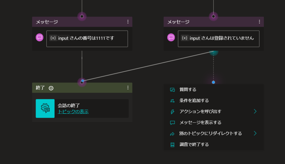
Task: Click chat bubble icon in right メッセージ node
Action: (x=171, y=37)
